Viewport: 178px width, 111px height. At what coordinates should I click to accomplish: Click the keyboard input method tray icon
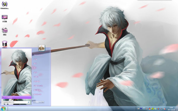[138, 109]
